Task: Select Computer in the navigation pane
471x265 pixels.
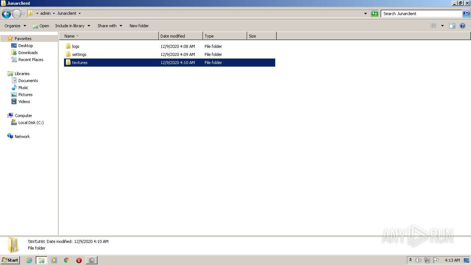Action: (23, 116)
